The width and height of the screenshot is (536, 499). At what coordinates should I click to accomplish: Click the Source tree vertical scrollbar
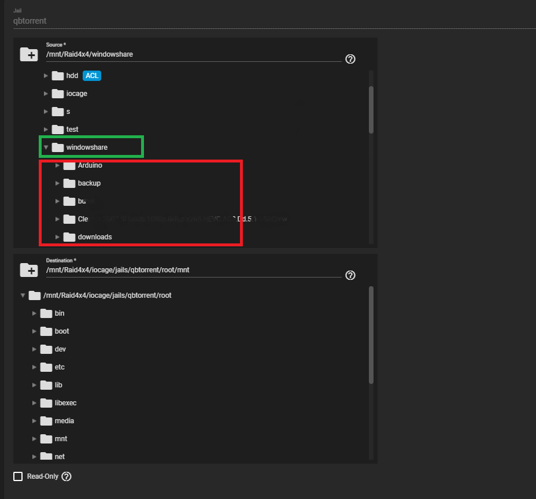coord(371,110)
